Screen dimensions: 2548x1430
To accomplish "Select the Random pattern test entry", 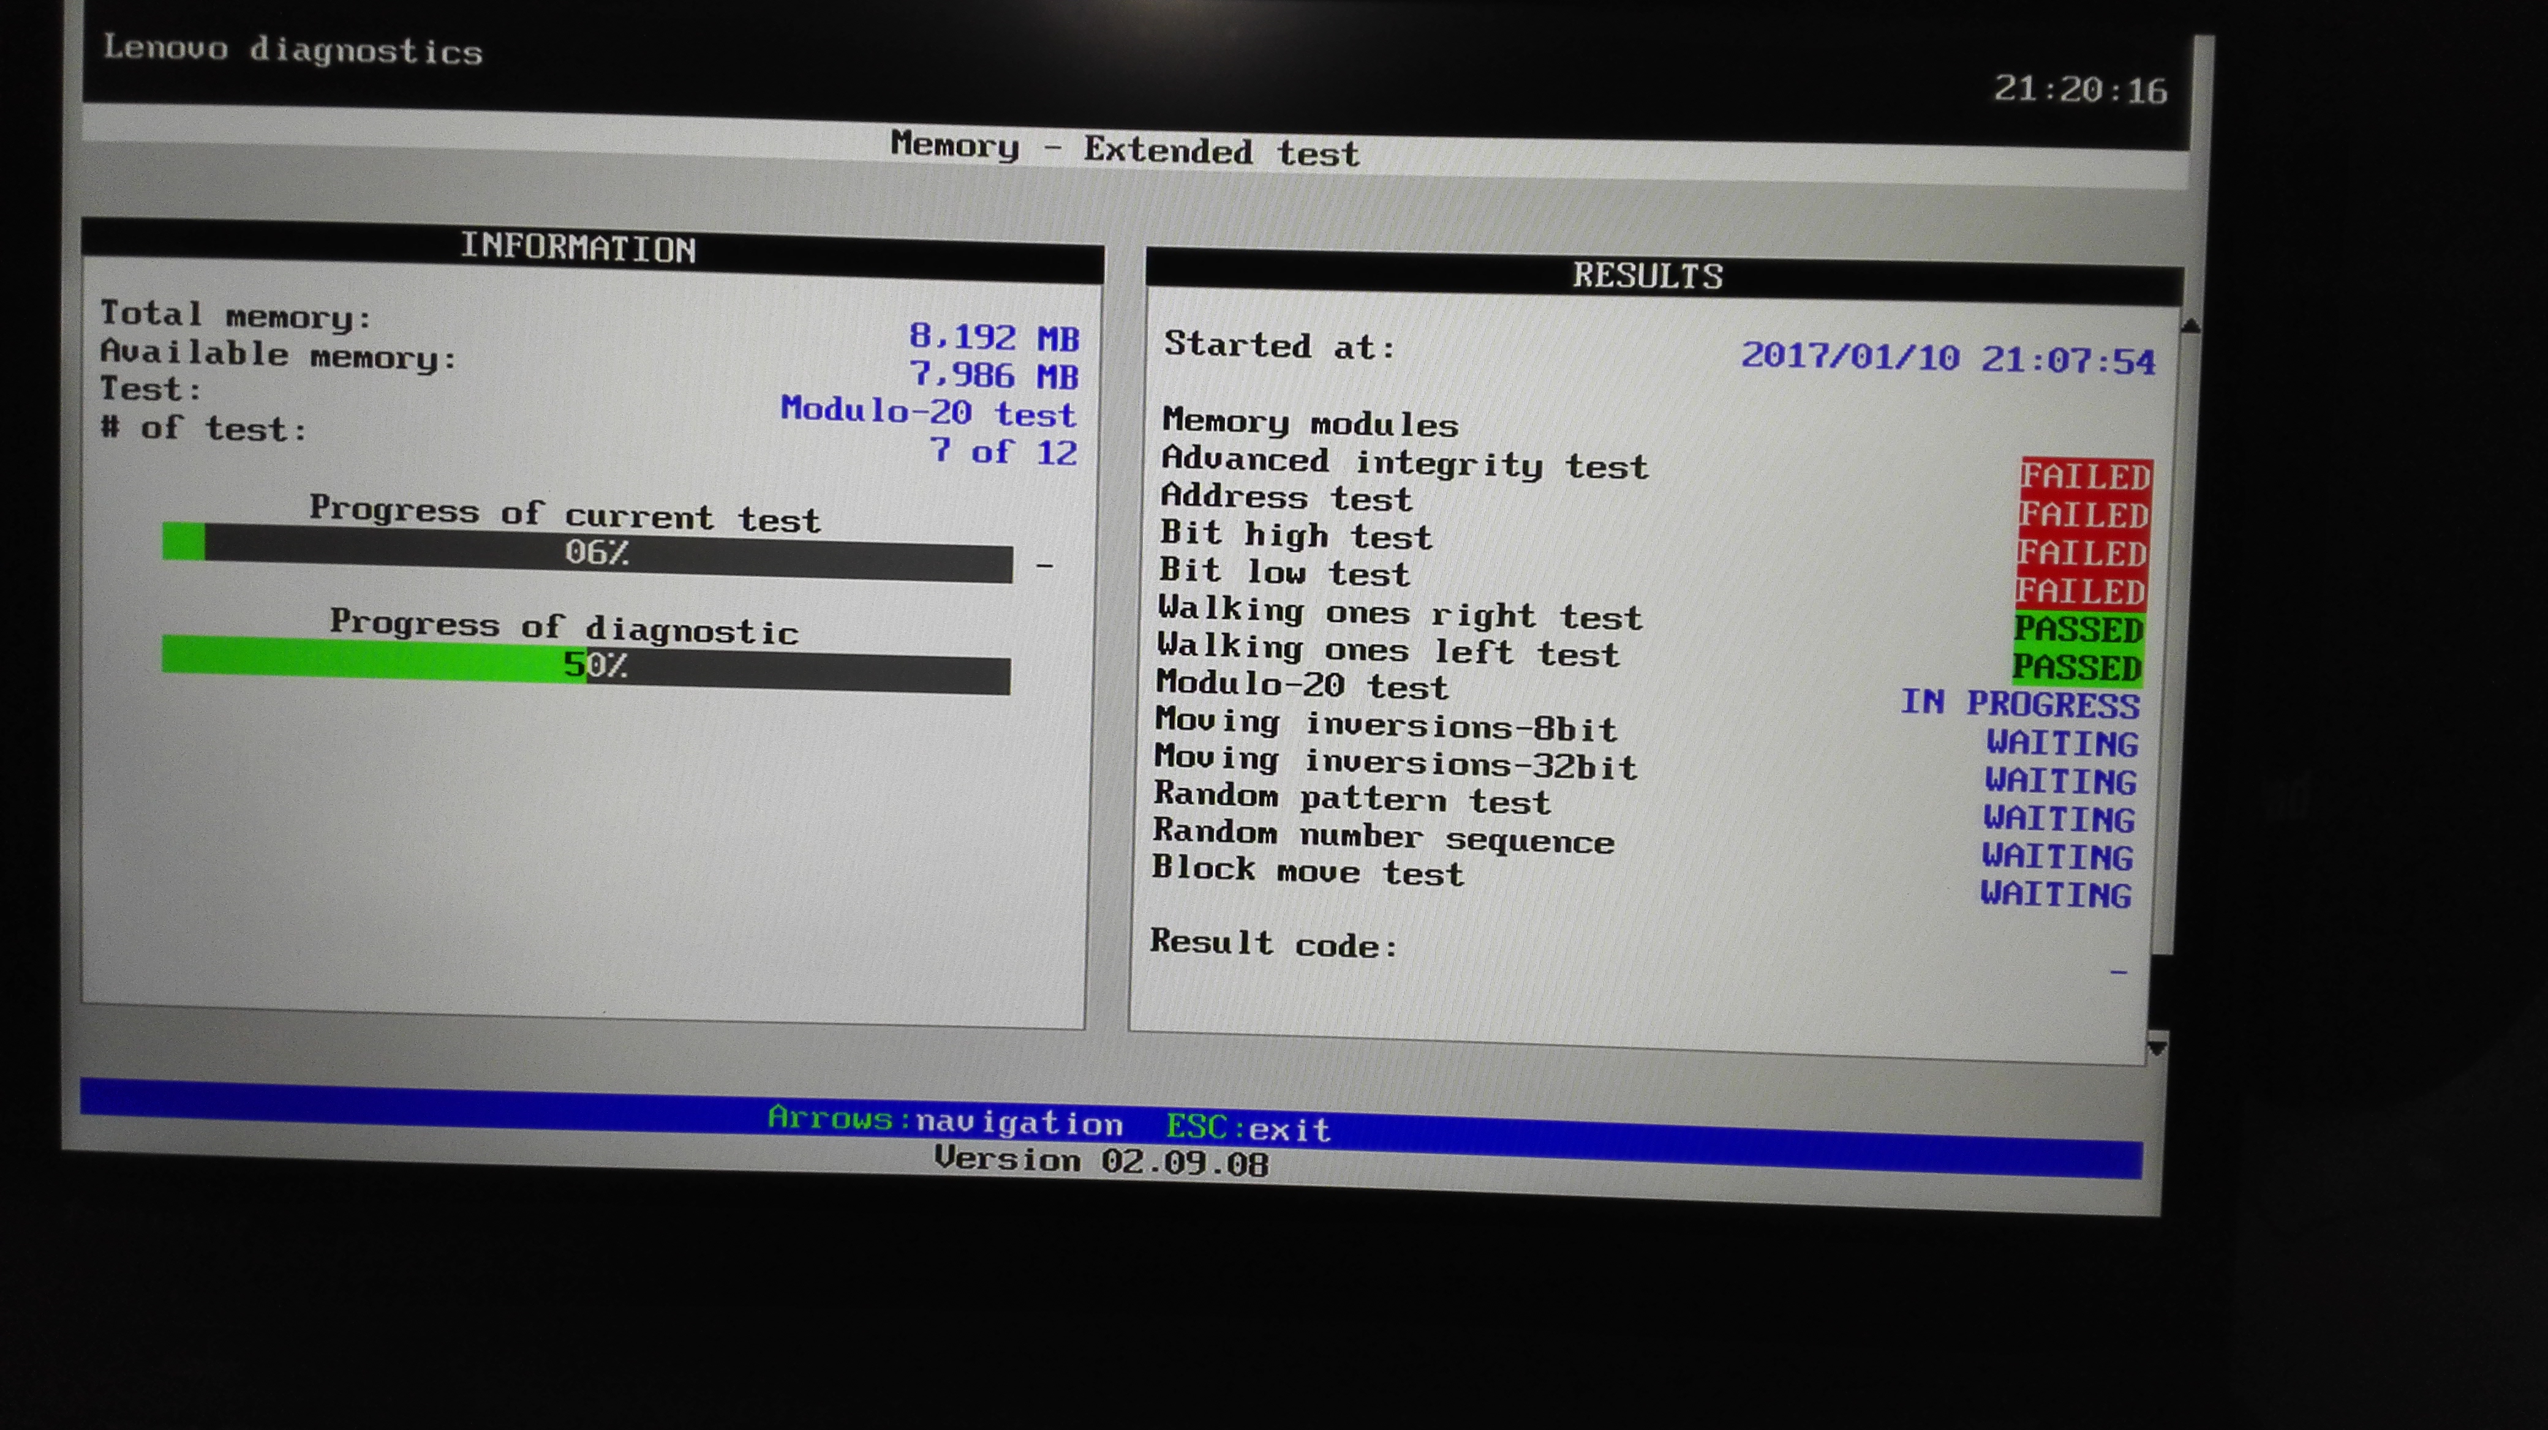I will tap(1351, 801).
